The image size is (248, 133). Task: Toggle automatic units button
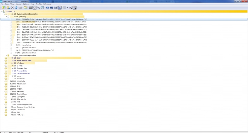60,8
